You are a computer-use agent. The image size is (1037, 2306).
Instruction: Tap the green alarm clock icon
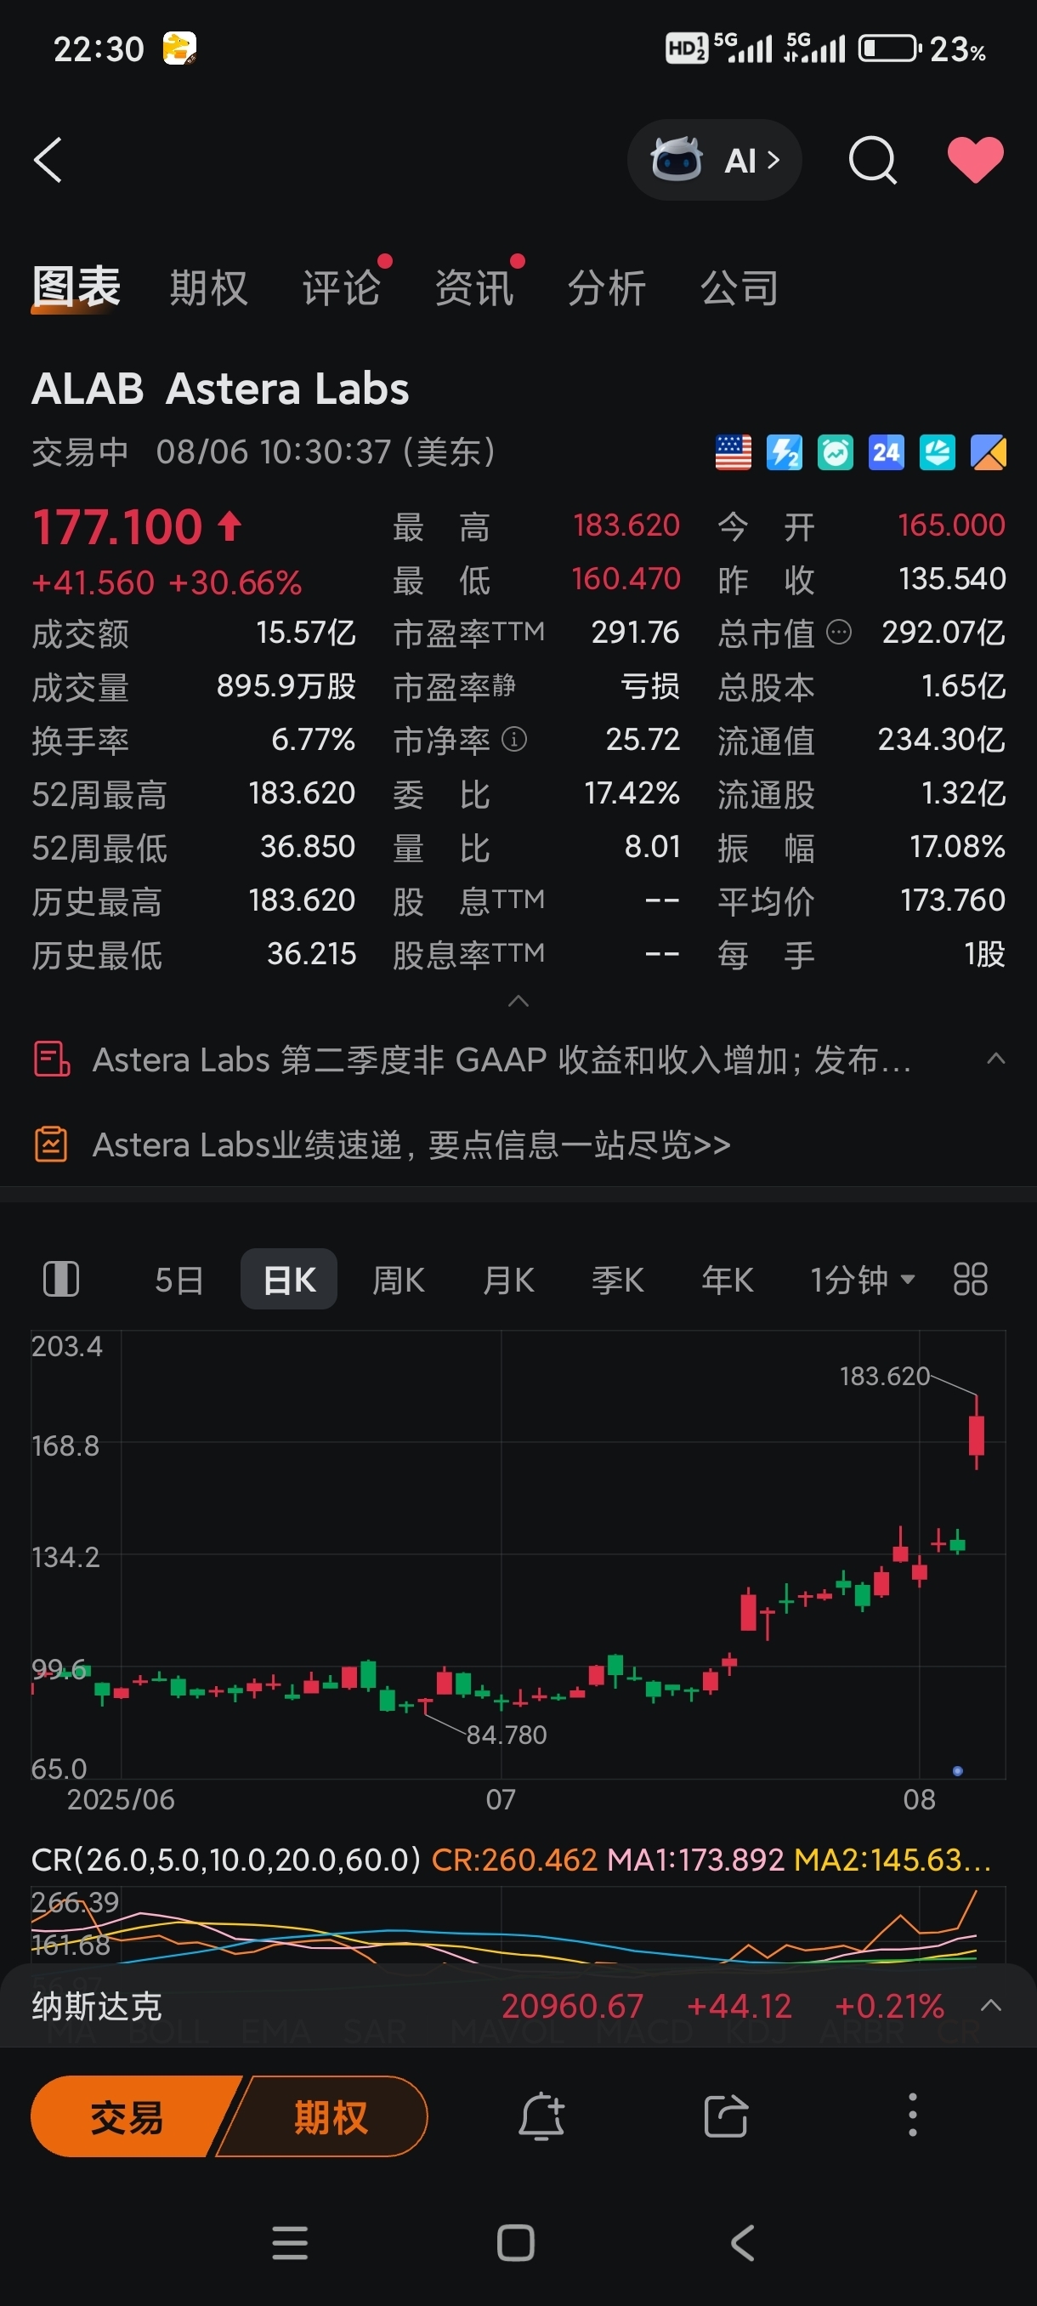click(x=836, y=453)
